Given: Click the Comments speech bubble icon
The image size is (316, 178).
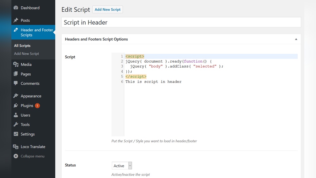Looking at the screenshot, I should click(16, 83).
